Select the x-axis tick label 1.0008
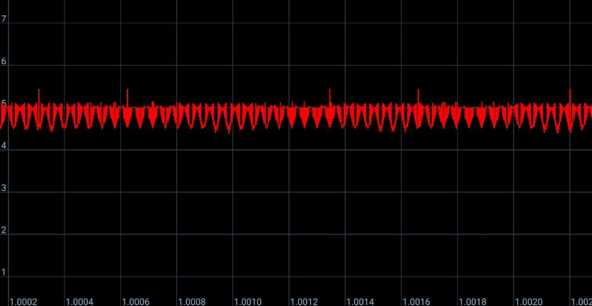The width and height of the screenshot is (592, 306). coord(191,302)
